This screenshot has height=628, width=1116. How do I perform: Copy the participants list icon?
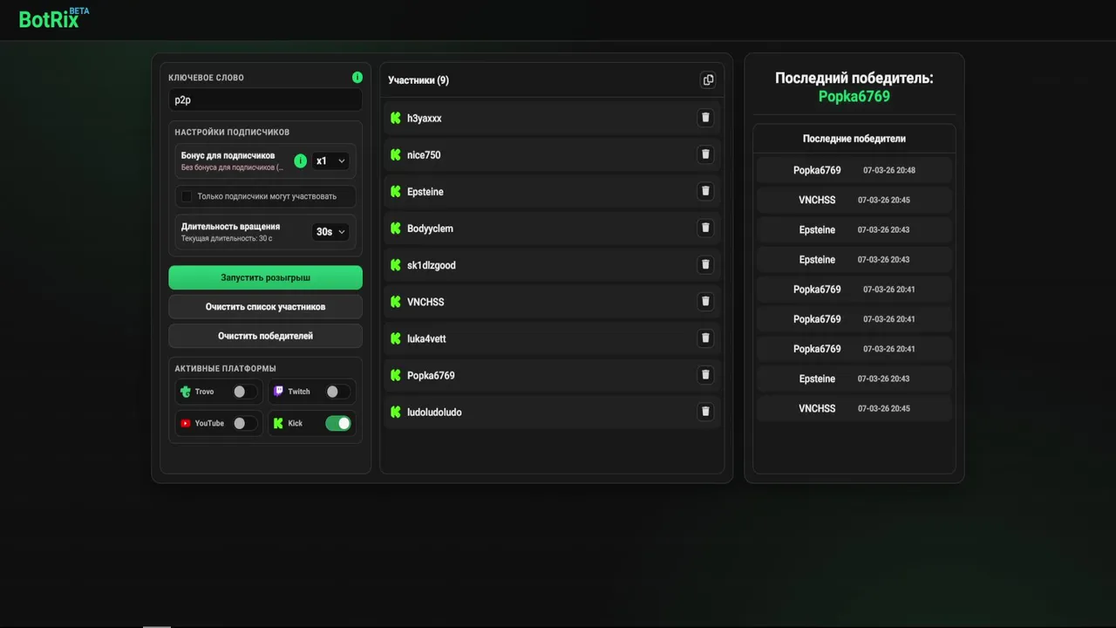click(x=708, y=80)
